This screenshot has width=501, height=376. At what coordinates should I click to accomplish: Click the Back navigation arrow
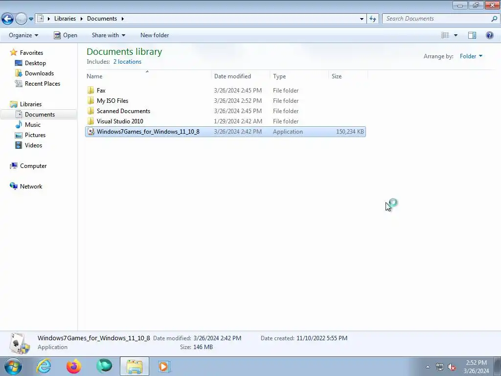coord(8,19)
